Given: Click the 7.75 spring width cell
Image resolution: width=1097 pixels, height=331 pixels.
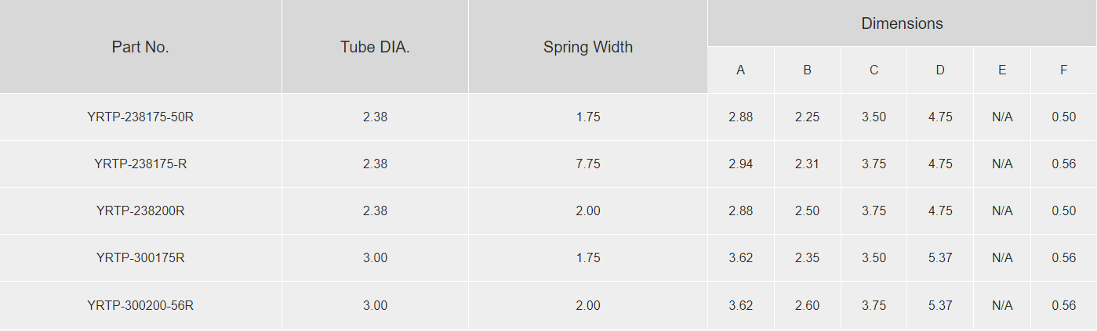Looking at the screenshot, I should click(x=588, y=164).
